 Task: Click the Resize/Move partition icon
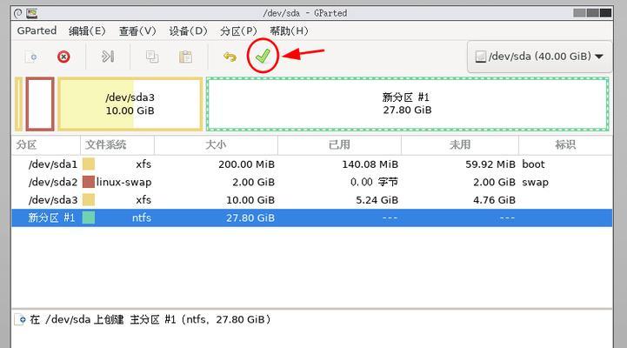click(x=108, y=57)
